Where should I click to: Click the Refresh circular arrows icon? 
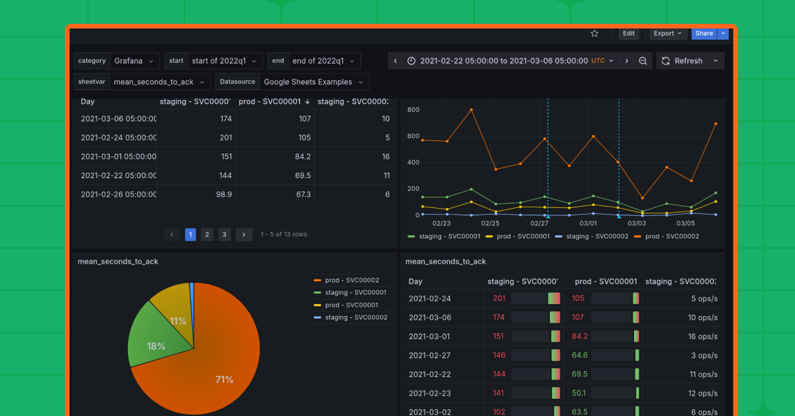tap(665, 60)
